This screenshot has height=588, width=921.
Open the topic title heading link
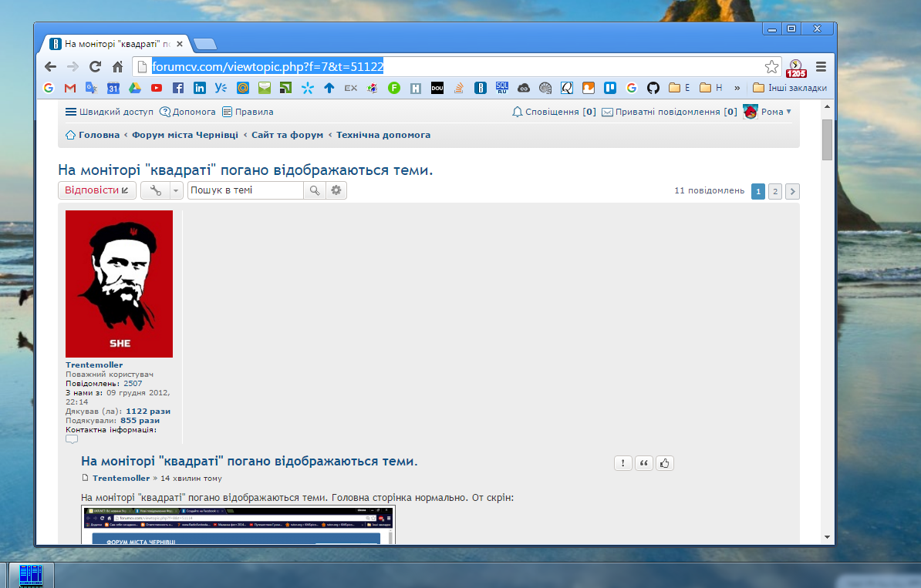point(245,170)
